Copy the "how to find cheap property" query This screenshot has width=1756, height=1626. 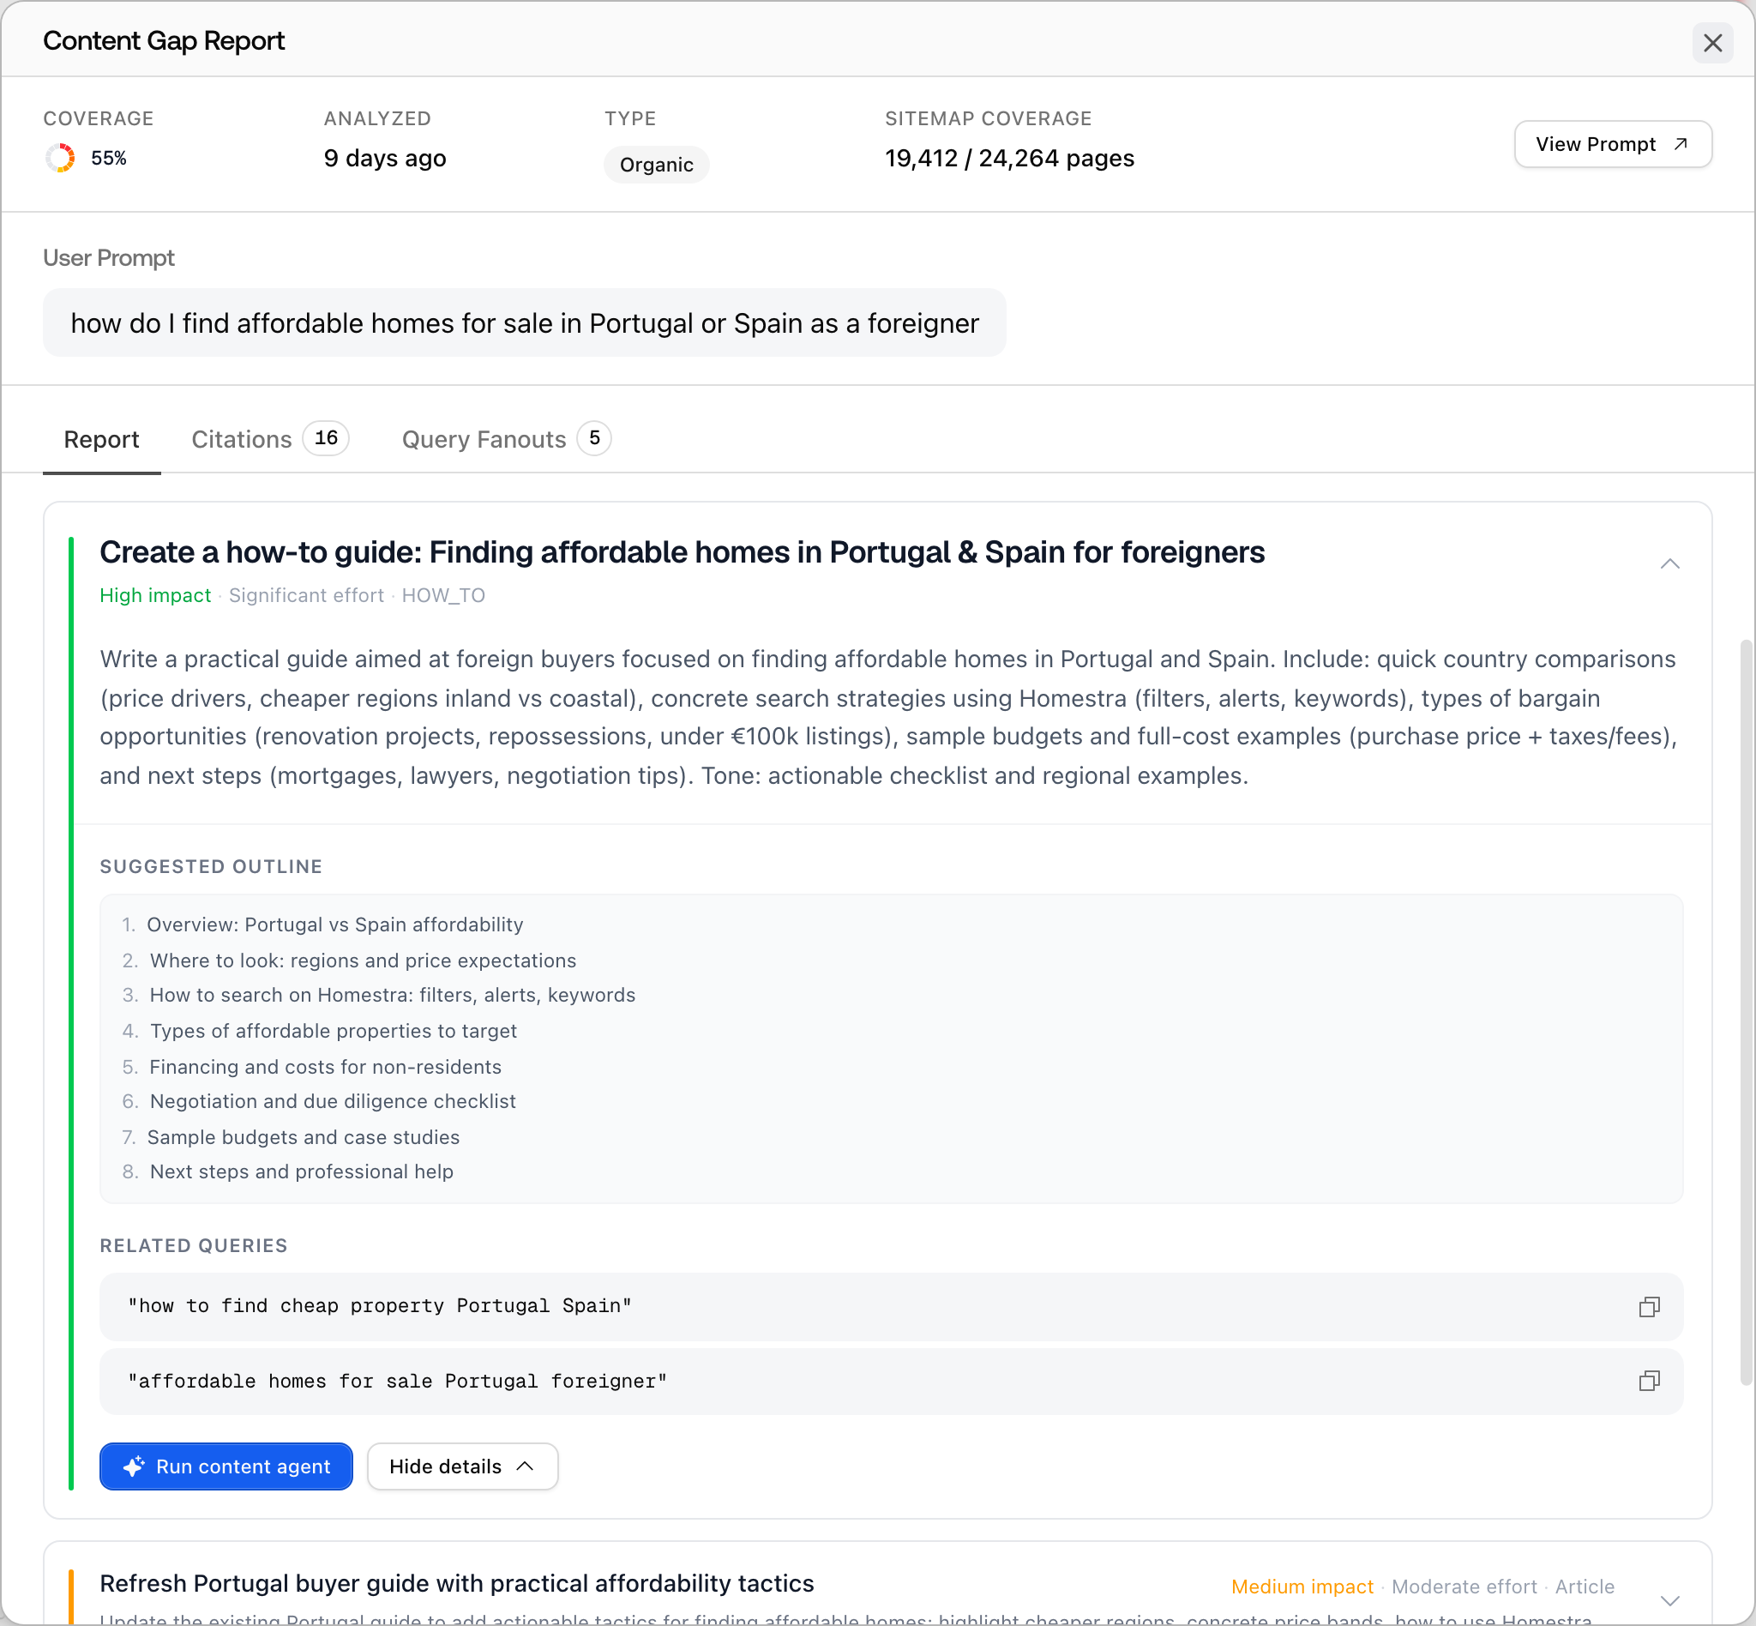(1649, 1307)
